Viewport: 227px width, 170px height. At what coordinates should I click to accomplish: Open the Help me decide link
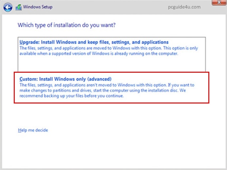[33, 130]
